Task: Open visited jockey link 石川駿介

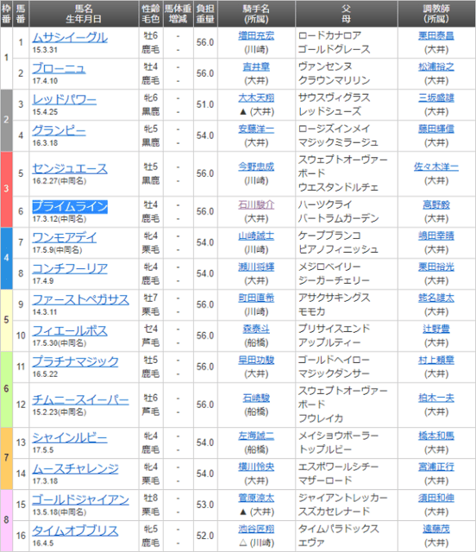Action: point(256,204)
